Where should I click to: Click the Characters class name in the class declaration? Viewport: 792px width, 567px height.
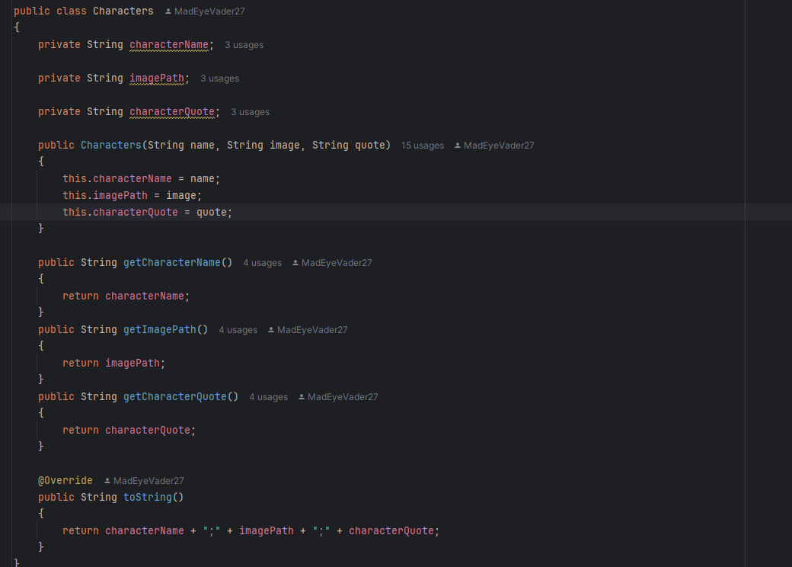[123, 11]
